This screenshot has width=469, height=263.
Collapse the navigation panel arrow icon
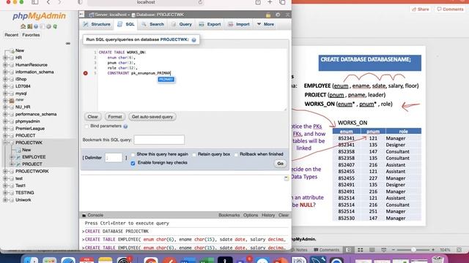pyautogui.click(x=81, y=15)
